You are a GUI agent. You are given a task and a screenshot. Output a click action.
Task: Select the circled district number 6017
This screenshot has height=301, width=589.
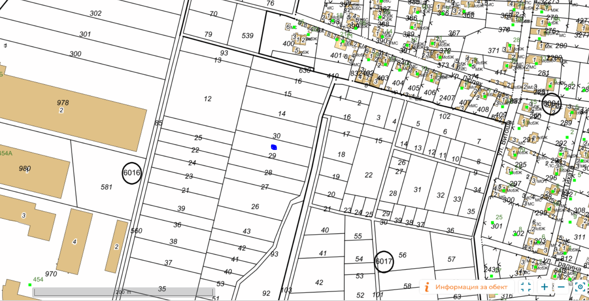(x=384, y=261)
